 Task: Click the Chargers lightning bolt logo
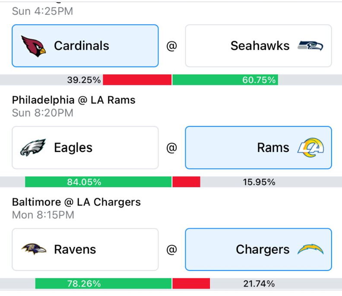(x=310, y=249)
